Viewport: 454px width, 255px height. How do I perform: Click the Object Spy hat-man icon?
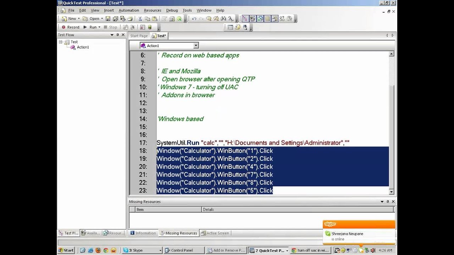pos(245,27)
